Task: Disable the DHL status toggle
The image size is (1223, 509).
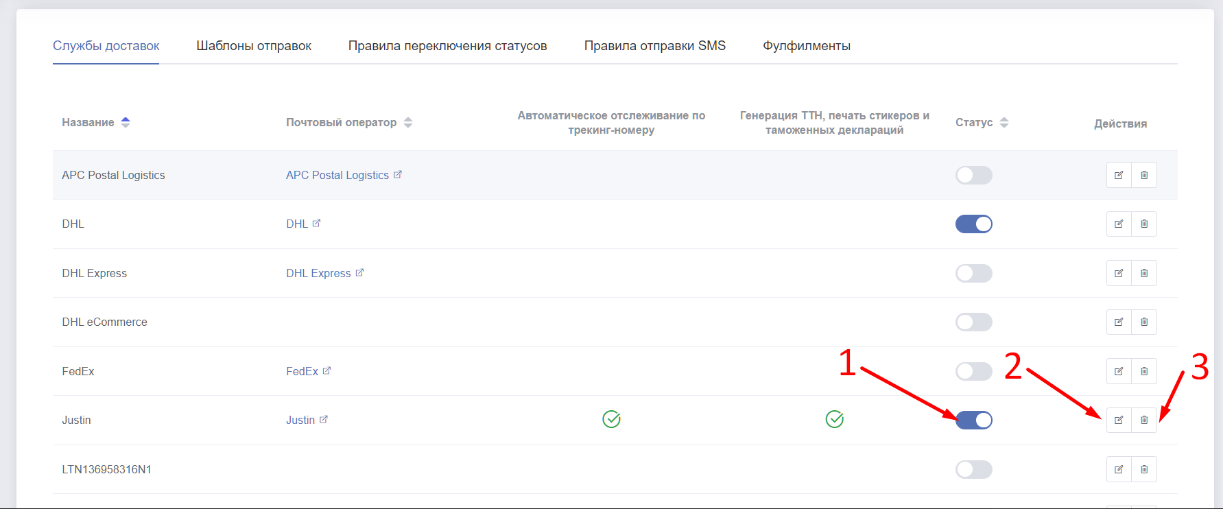Action: coord(974,224)
